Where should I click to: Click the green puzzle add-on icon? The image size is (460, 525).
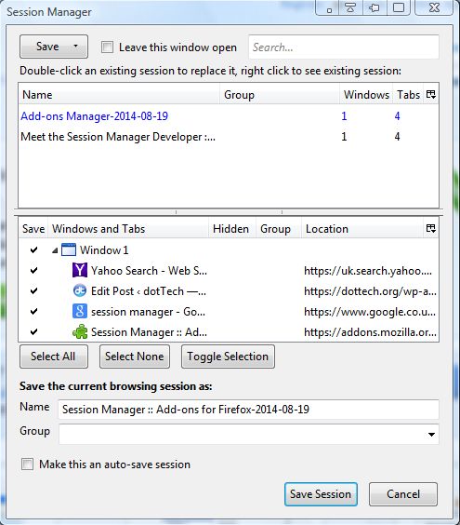(80, 331)
